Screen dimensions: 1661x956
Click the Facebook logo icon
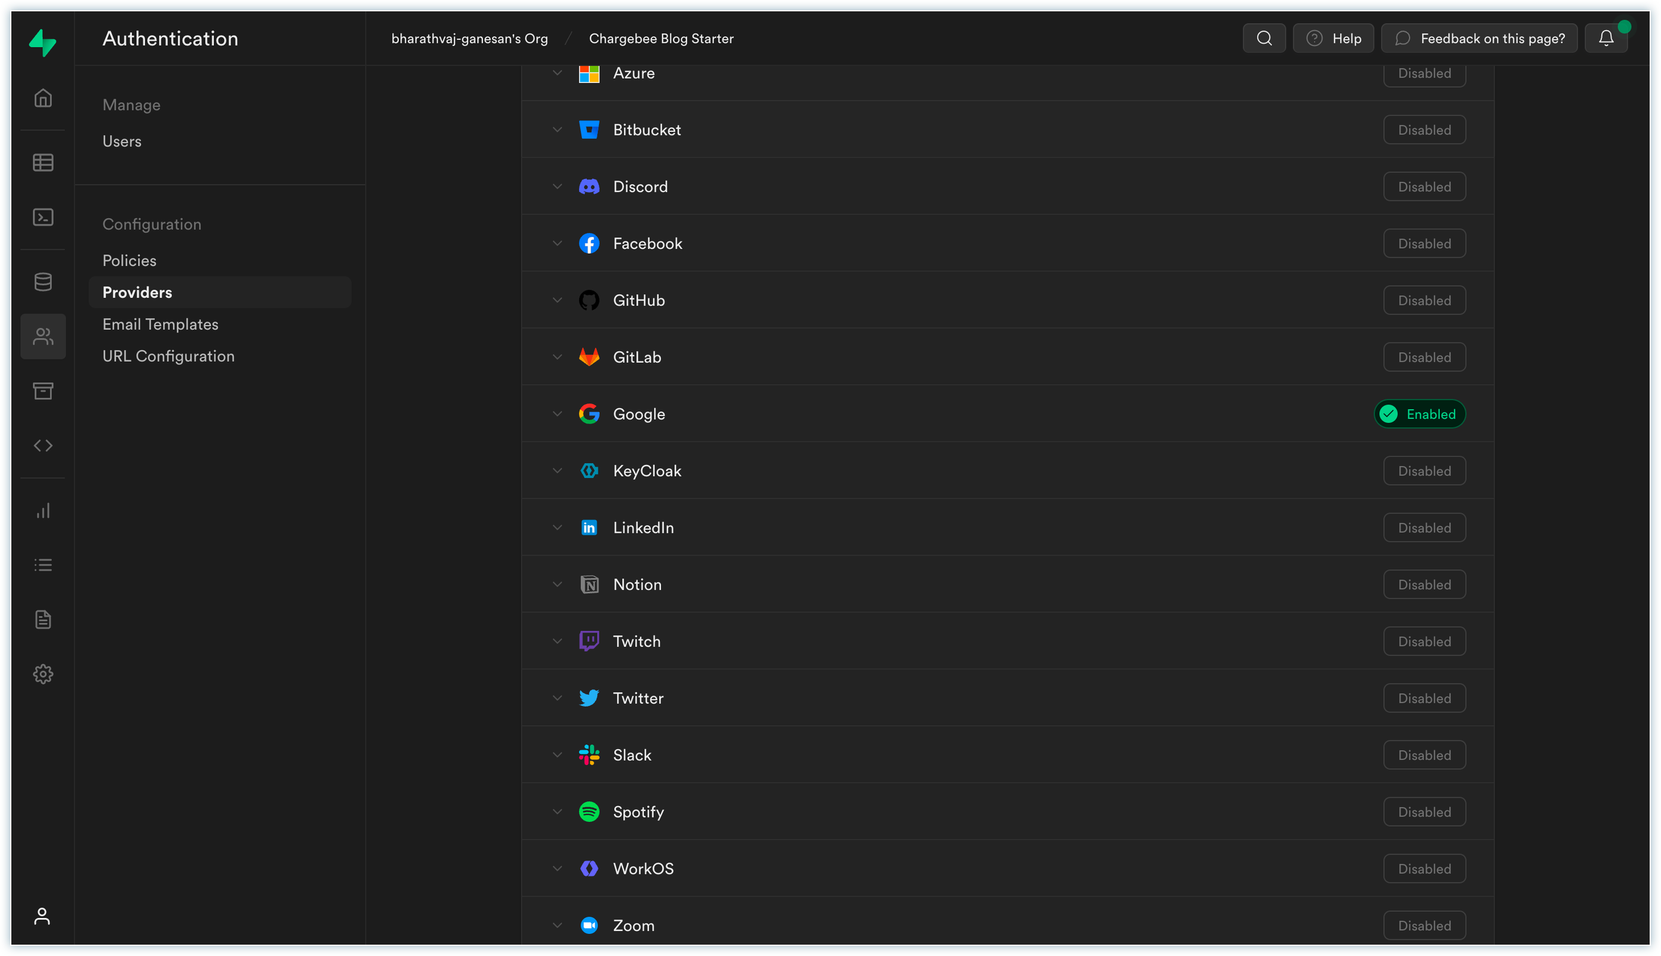point(589,243)
